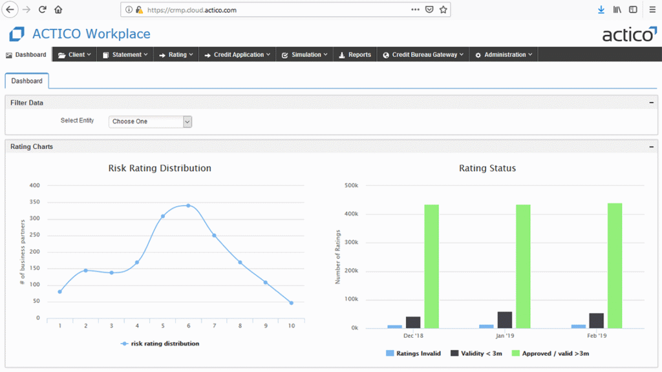Collapse the Rating Charts panel

(x=652, y=147)
